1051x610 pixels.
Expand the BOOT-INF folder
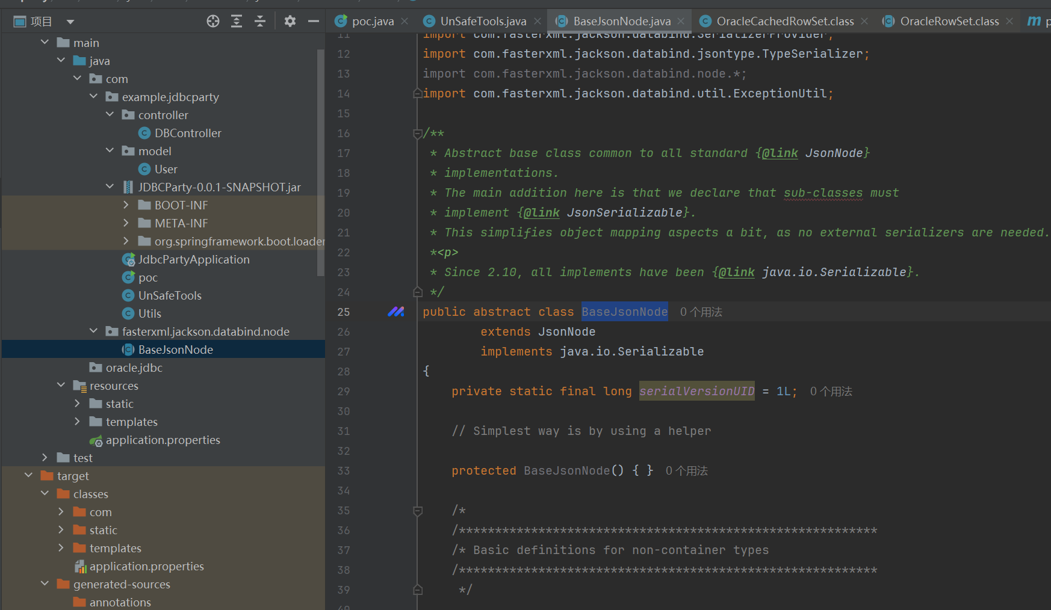coord(126,205)
